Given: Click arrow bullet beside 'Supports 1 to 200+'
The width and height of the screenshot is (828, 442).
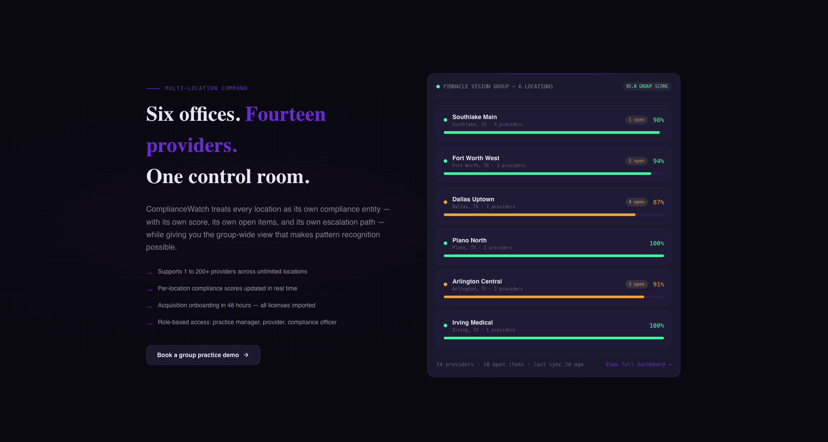Looking at the screenshot, I should (149, 273).
